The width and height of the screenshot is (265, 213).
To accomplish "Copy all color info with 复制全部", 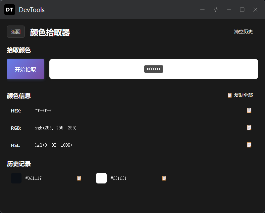I will point(240,95).
